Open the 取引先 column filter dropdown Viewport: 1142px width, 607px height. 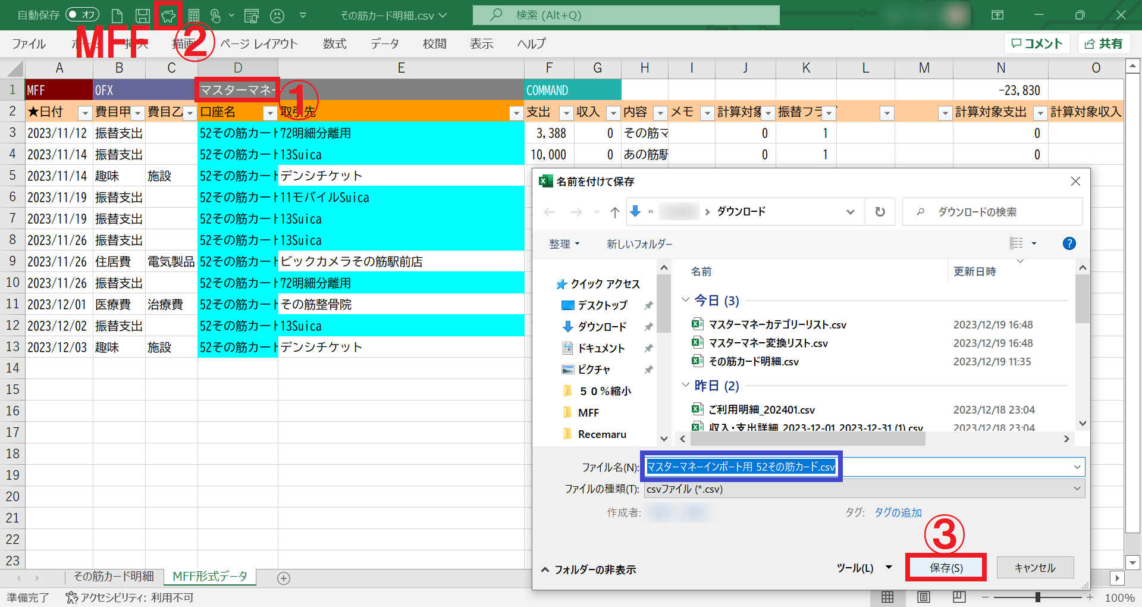pos(516,112)
